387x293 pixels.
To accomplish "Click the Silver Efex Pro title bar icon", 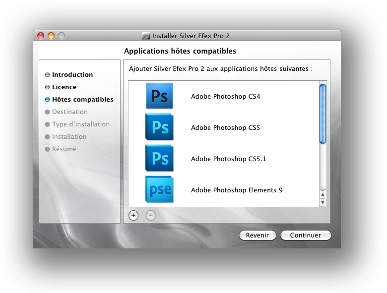I will (146, 36).
